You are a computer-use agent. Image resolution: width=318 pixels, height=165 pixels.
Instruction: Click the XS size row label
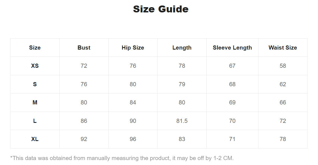point(35,66)
